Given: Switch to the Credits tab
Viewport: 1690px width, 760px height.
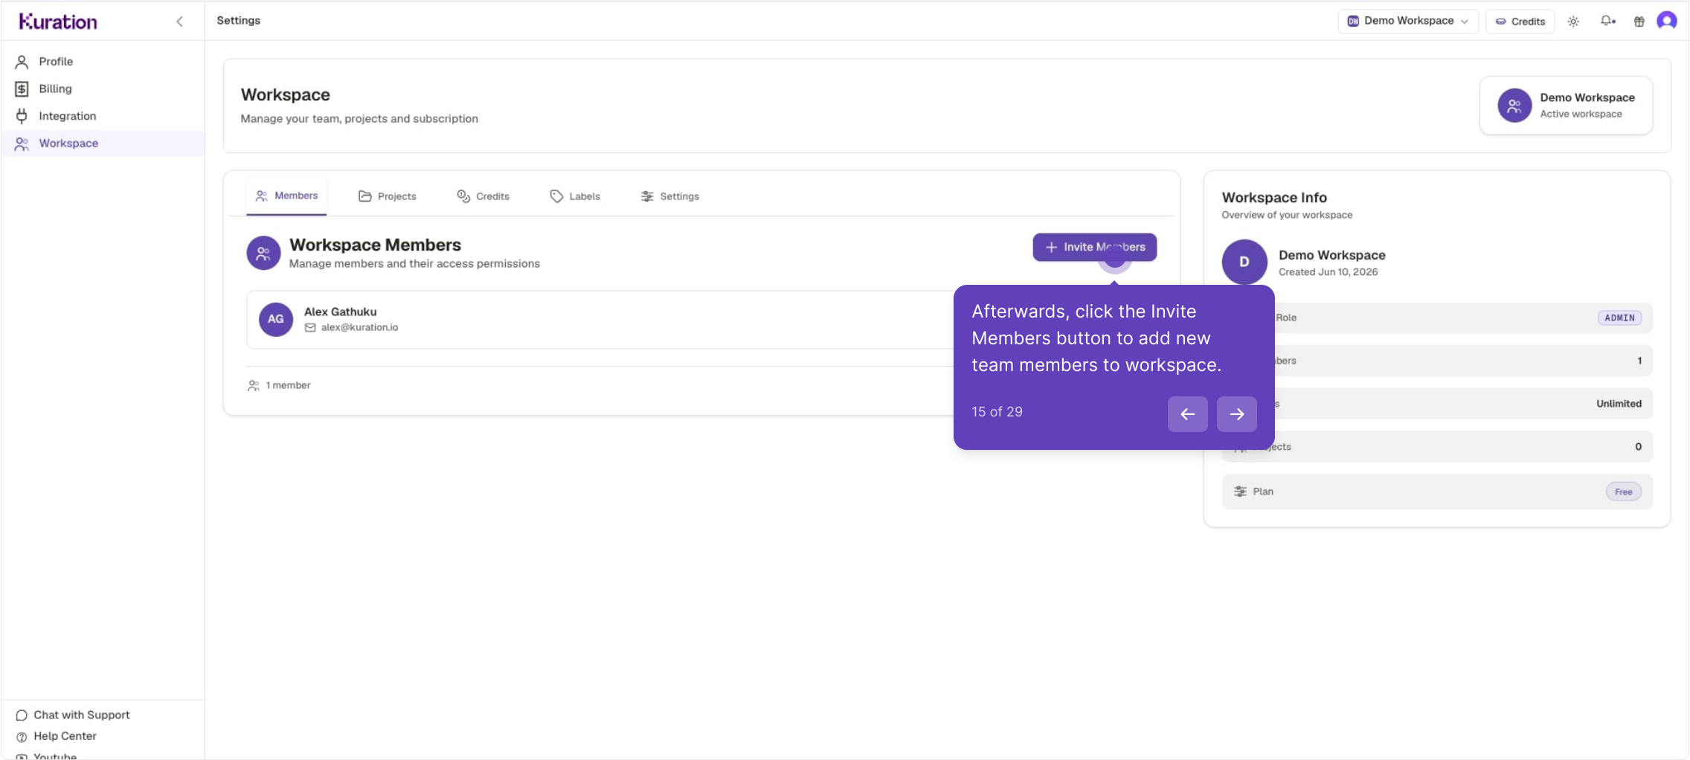Looking at the screenshot, I should click(483, 196).
